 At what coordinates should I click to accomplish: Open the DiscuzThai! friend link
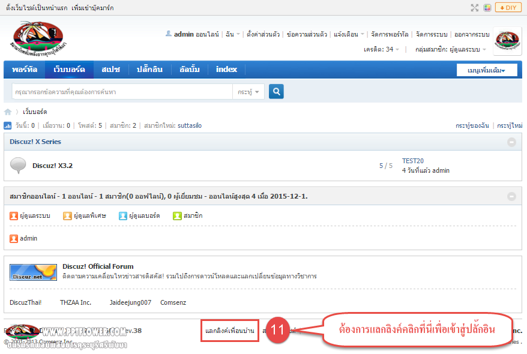26,302
